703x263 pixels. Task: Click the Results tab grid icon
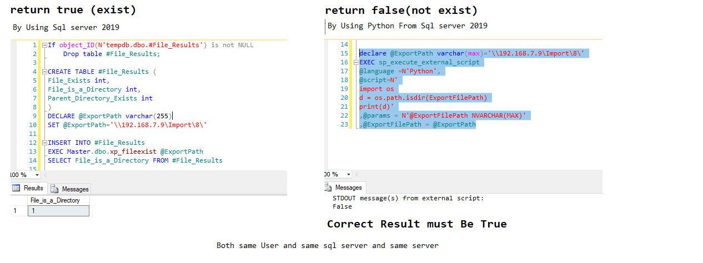pyautogui.click(x=16, y=188)
